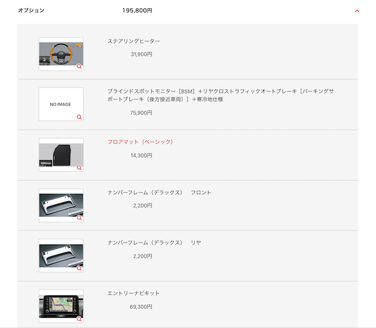Select the エントリーナビキット option title

click(133, 294)
